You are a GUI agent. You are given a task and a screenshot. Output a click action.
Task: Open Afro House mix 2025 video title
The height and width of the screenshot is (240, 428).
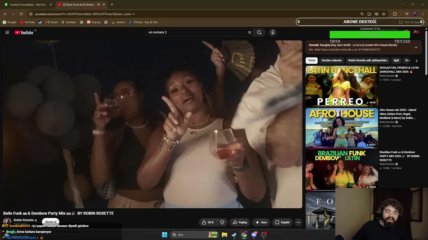pyautogui.click(x=399, y=114)
